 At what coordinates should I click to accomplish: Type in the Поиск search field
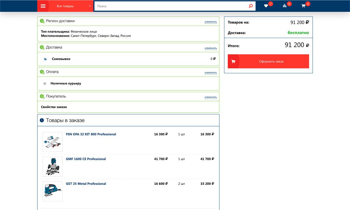pos(171,6)
